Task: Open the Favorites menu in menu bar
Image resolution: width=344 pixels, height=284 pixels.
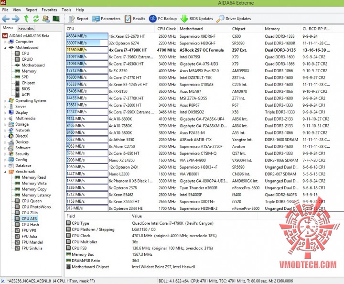Action: (x=49, y=10)
